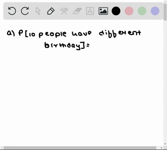Click the horizontal scrollbar thumb
Screen dimensions: 167x150
[x=80, y=148]
